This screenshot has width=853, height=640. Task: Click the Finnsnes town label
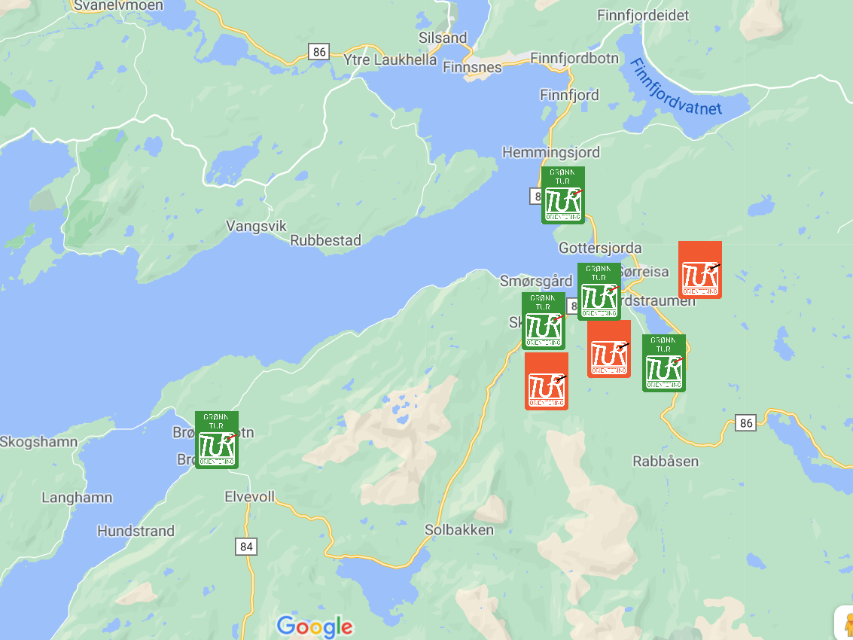[x=472, y=68]
